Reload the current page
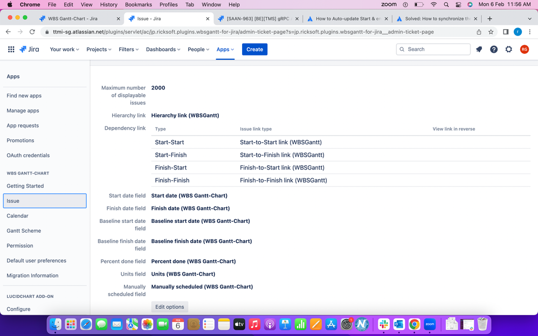This screenshot has width=538, height=336. pos(32,32)
